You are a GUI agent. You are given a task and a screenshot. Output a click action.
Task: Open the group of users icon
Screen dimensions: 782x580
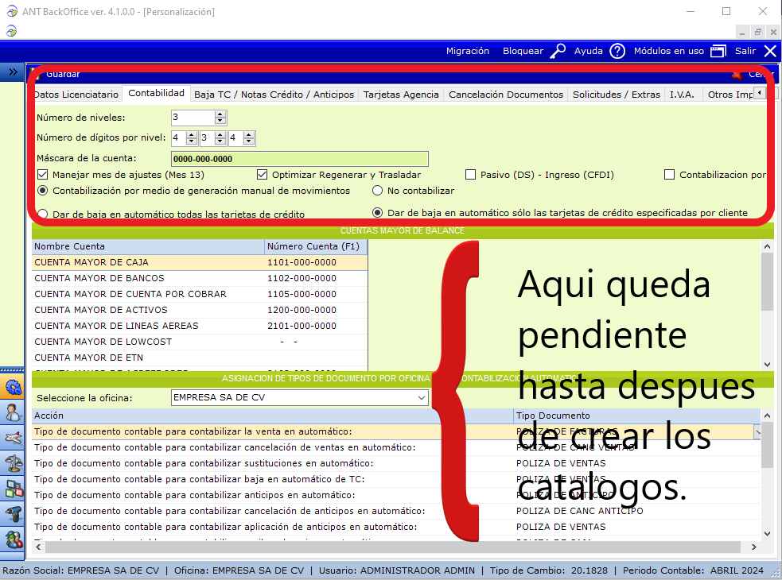coord(13,539)
